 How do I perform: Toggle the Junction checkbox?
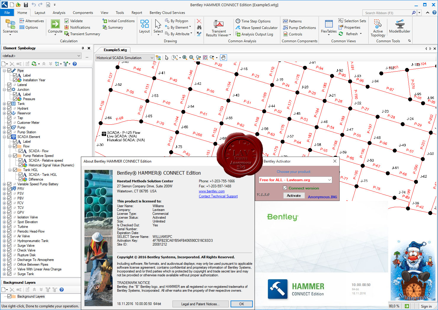pyautogui.click(x=9, y=90)
